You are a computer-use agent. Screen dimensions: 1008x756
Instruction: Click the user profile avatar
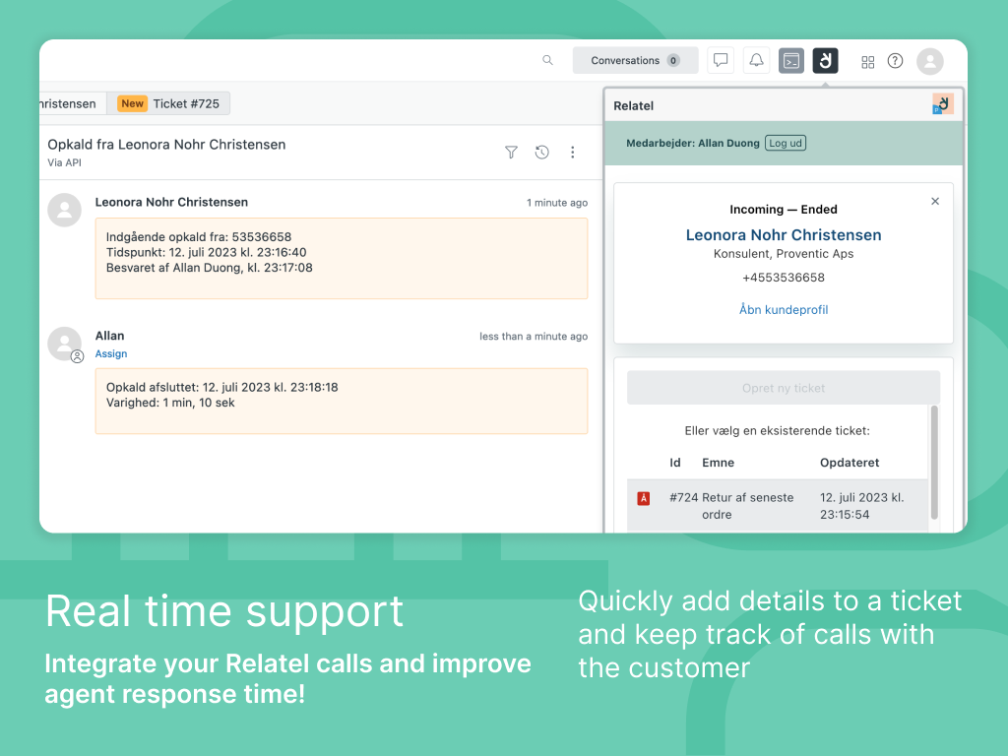click(x=929, y=61)
